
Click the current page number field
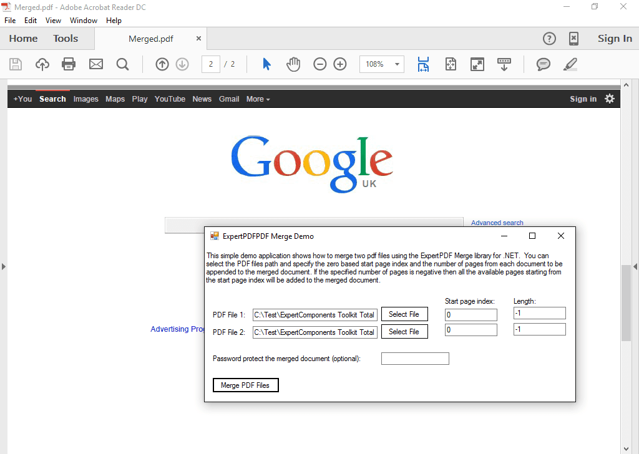(x=211, y=64)
